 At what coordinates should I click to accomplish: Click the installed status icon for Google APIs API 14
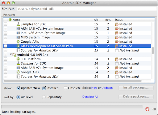click(117, 72)
